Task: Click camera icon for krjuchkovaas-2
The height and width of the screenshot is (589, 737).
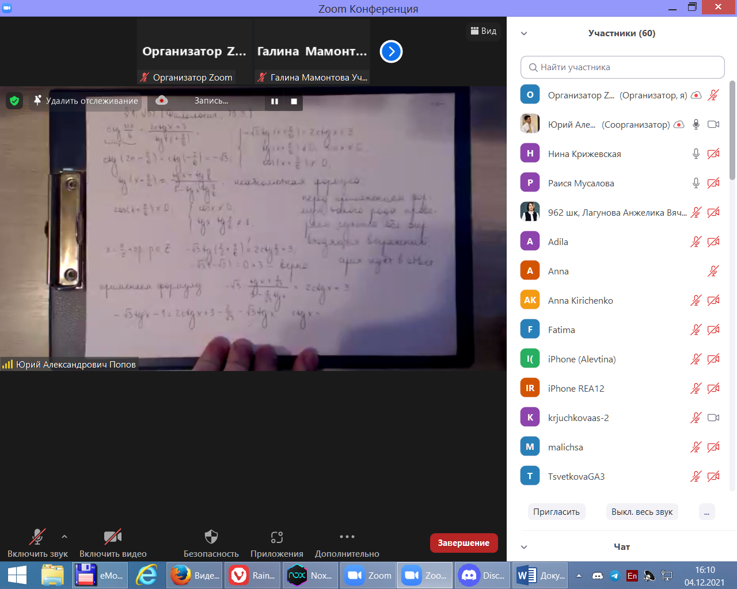Action: (x=713, y=418)
